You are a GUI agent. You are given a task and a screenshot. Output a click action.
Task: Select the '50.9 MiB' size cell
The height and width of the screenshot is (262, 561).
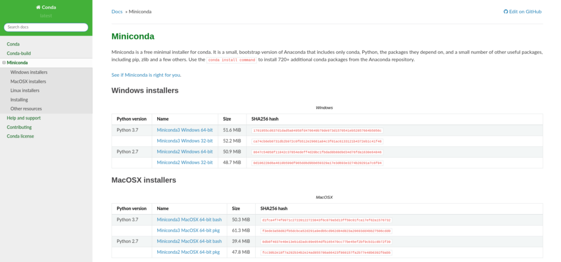pyautogui.click(x=232, y=151)
